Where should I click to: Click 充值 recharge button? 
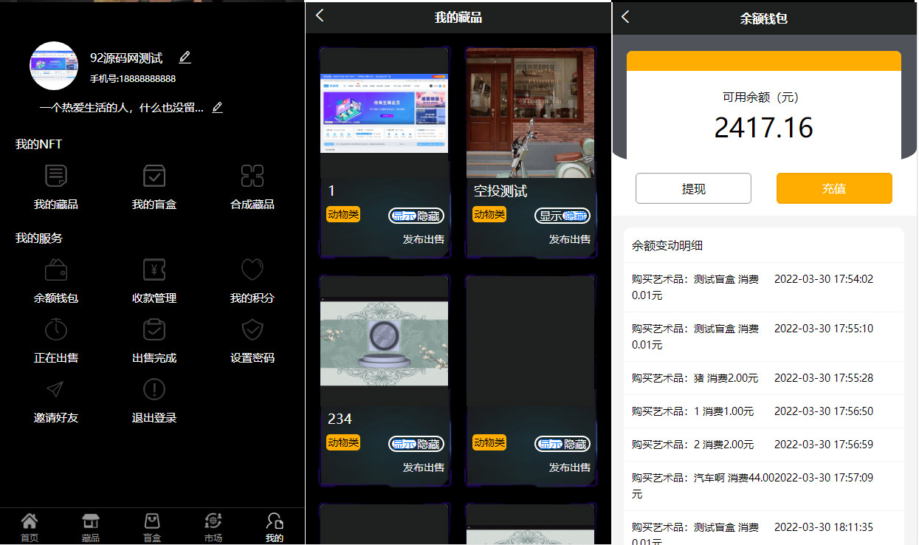pos(834,188)
